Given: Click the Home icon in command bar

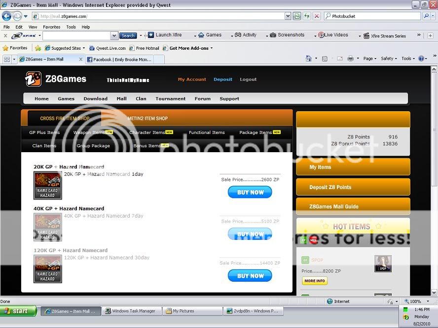Looking at the screenshot, I should pos(308,59).
